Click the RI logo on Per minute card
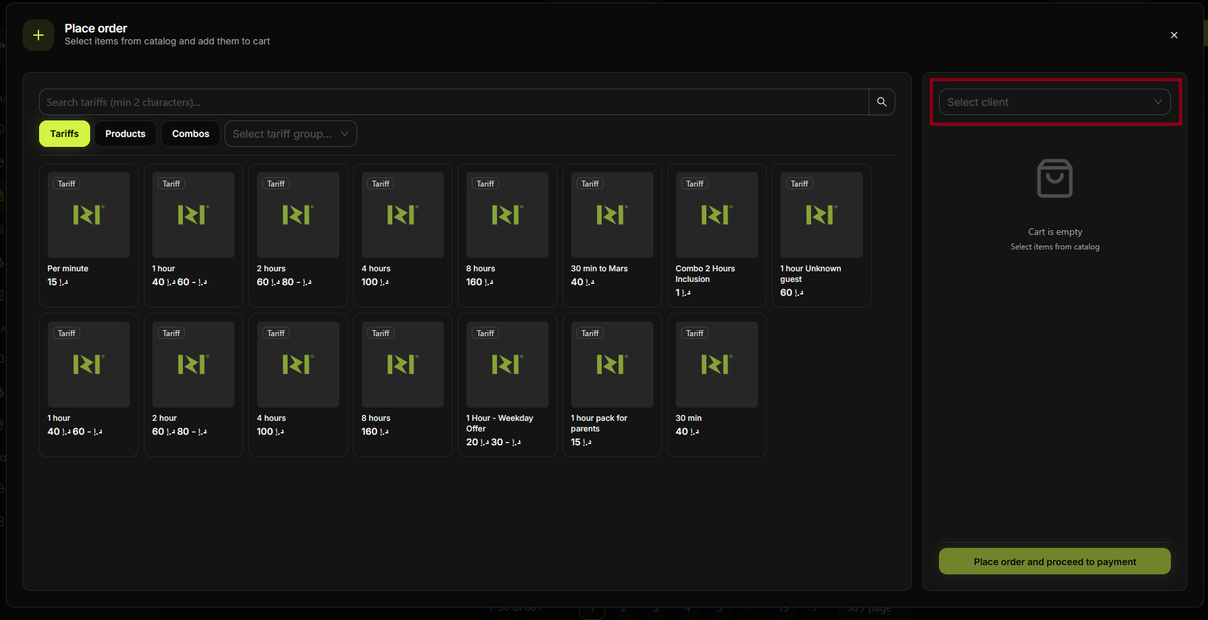 (x=88, y=214)
